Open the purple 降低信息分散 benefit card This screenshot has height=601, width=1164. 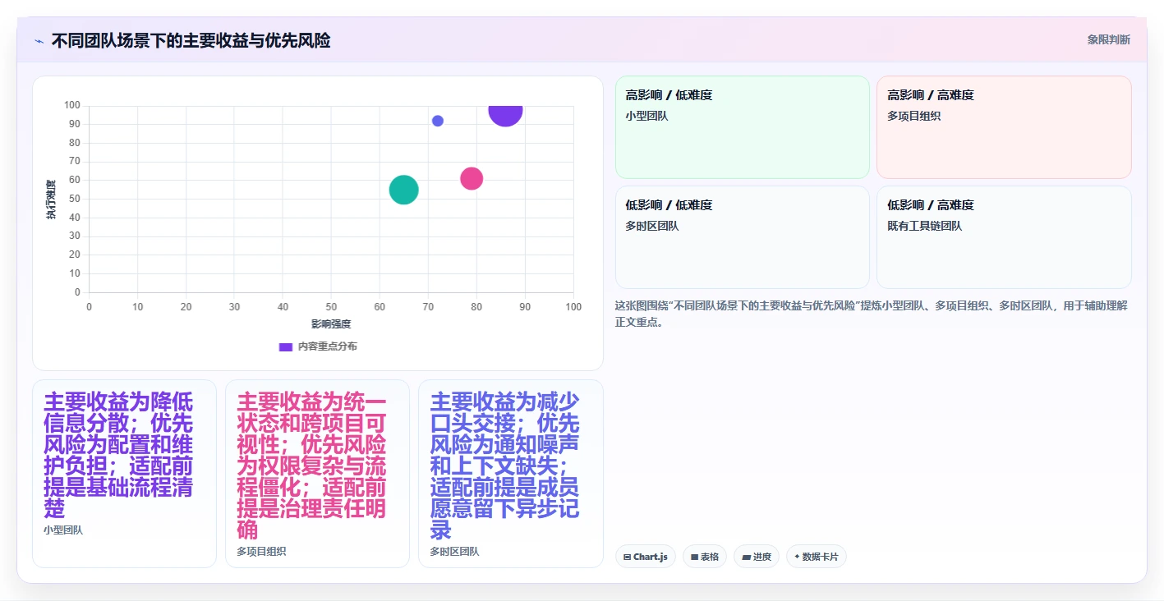click(124, 474)
